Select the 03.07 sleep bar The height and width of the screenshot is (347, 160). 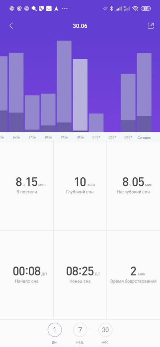point(128,103)
